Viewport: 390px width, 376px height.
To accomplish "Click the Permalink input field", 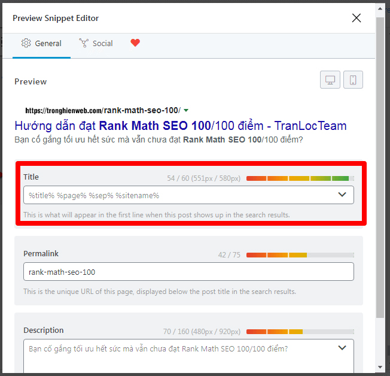I will tap(188, 272).
